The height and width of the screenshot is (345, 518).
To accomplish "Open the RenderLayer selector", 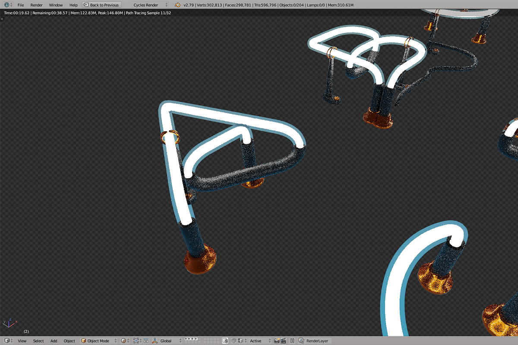I will coord(314,341).
